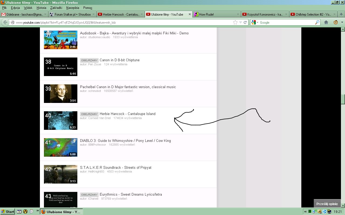The height and width of the screenshot is (215, 345).
Task: Switch to the Forum Stalker.pl Shoutbox tab
Action: tap(72, 15)
